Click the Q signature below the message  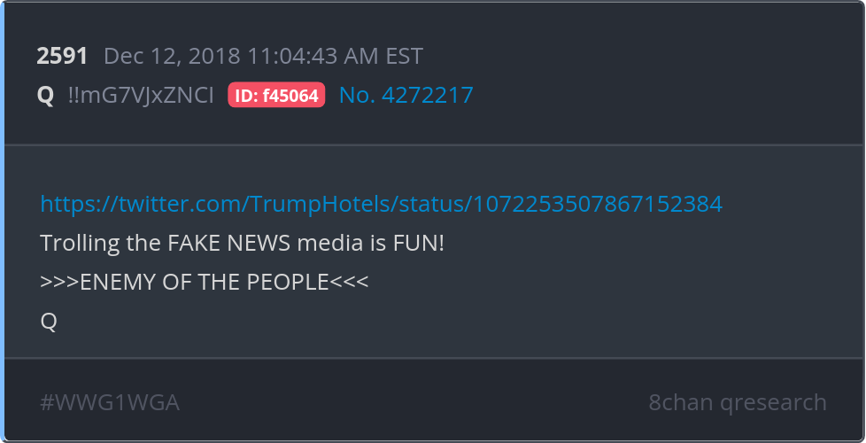click(49, 321)
